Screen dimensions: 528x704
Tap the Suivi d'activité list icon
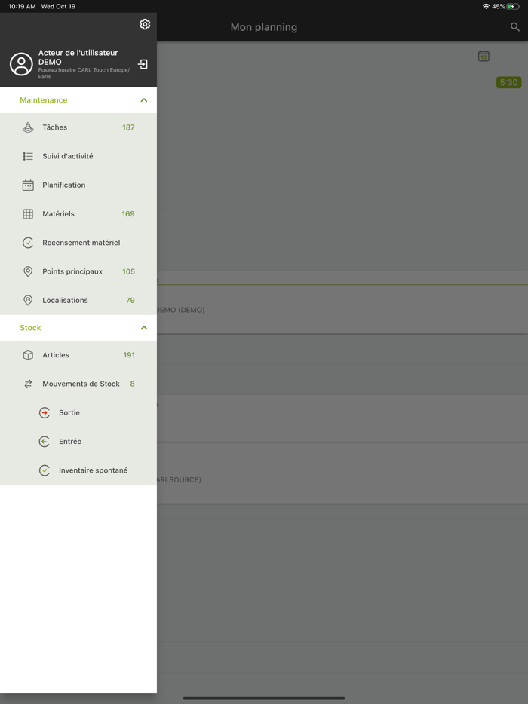28,156
